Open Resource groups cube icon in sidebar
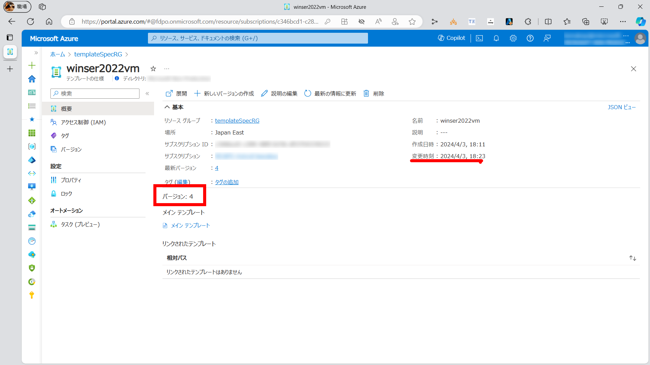 pyautogui.click(x=32, y=146)
